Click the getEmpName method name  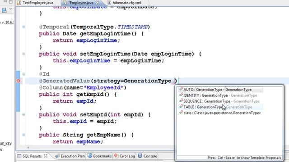click(x=103, y=135)
